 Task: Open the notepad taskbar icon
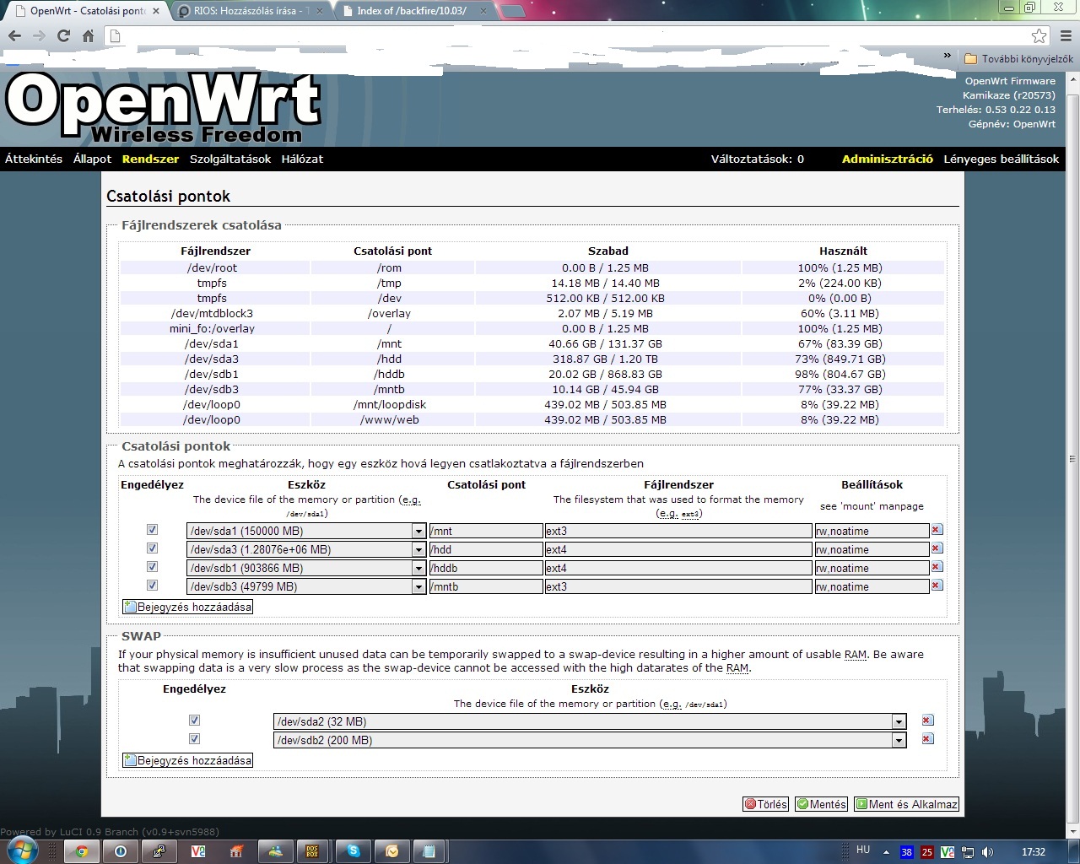(x=429, y=851)
